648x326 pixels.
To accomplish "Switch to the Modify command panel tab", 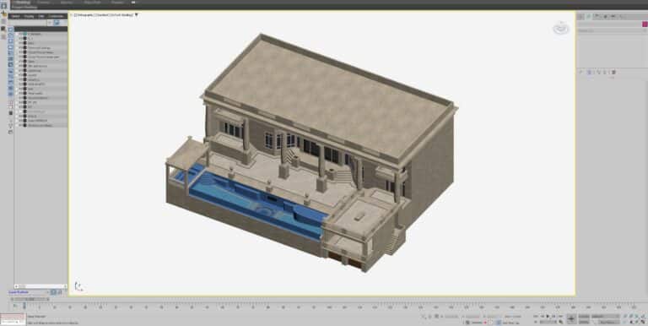I will pos(588,17).
